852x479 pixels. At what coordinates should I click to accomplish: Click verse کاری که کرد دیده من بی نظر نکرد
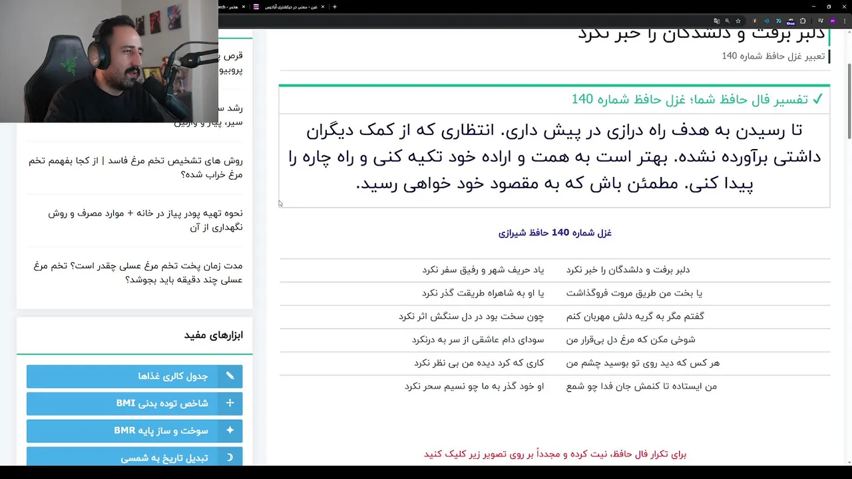(479, 363)
